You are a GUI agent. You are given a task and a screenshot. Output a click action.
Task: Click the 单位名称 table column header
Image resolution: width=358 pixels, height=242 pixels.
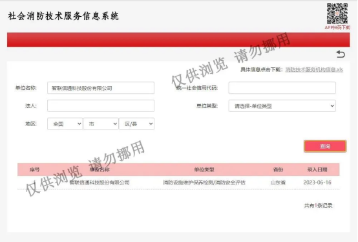click(100, 170)
